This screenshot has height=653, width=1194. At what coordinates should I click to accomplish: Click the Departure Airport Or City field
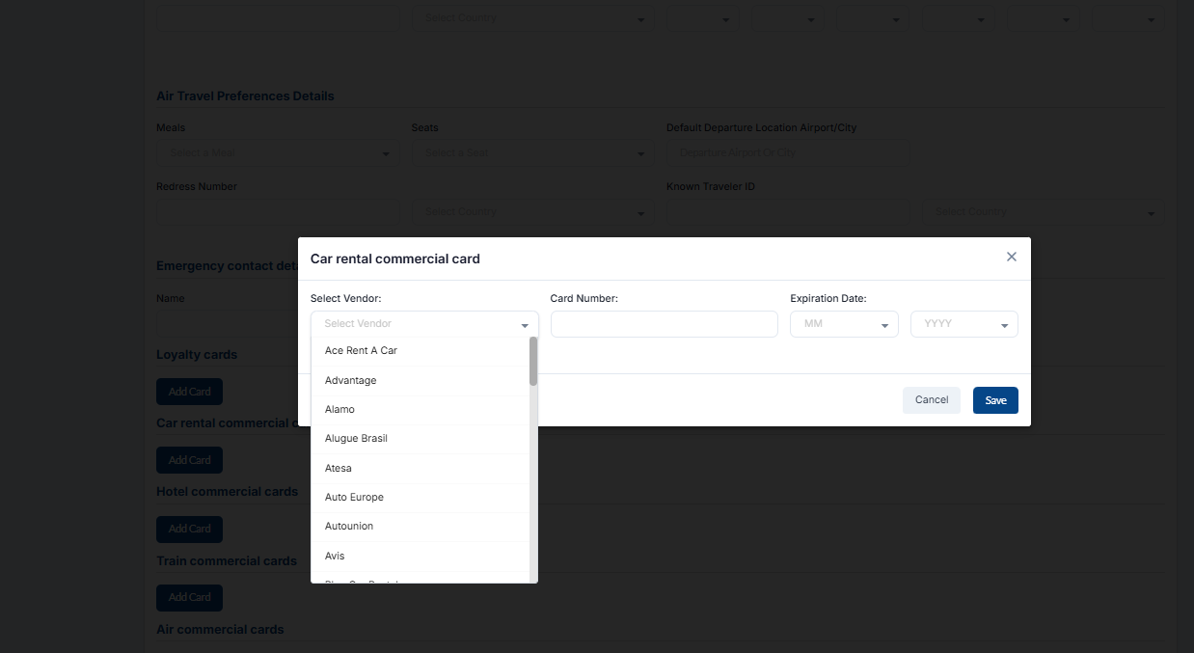787,152
